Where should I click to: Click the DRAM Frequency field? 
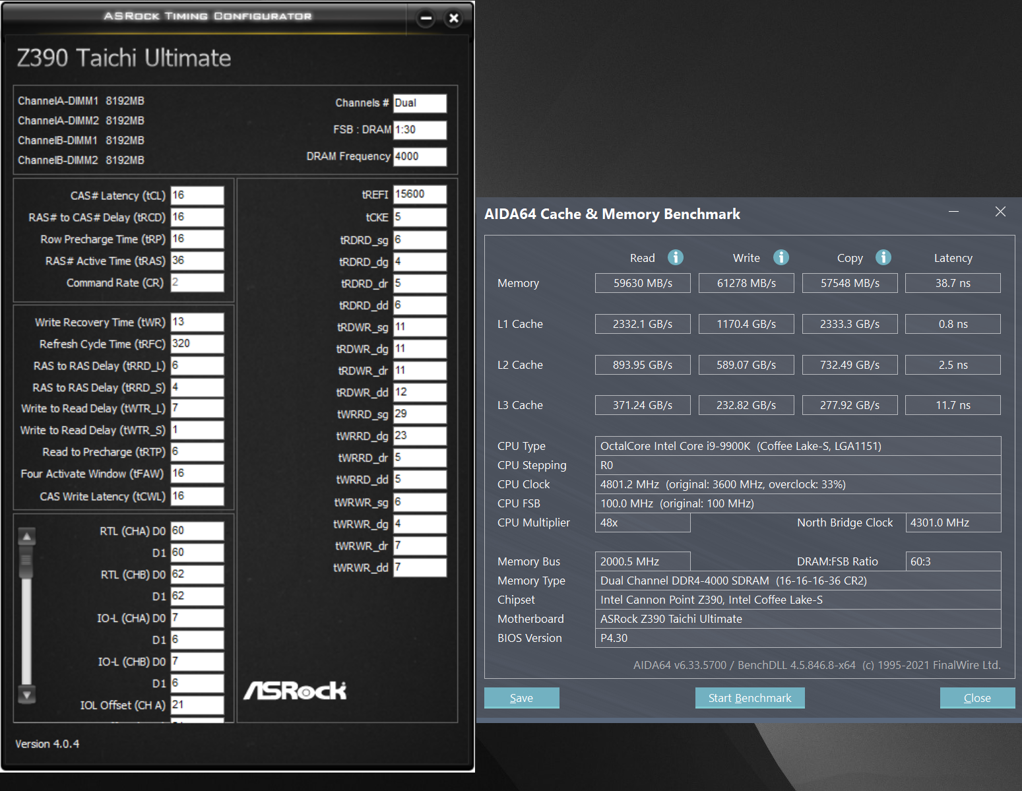click(420, 156)
